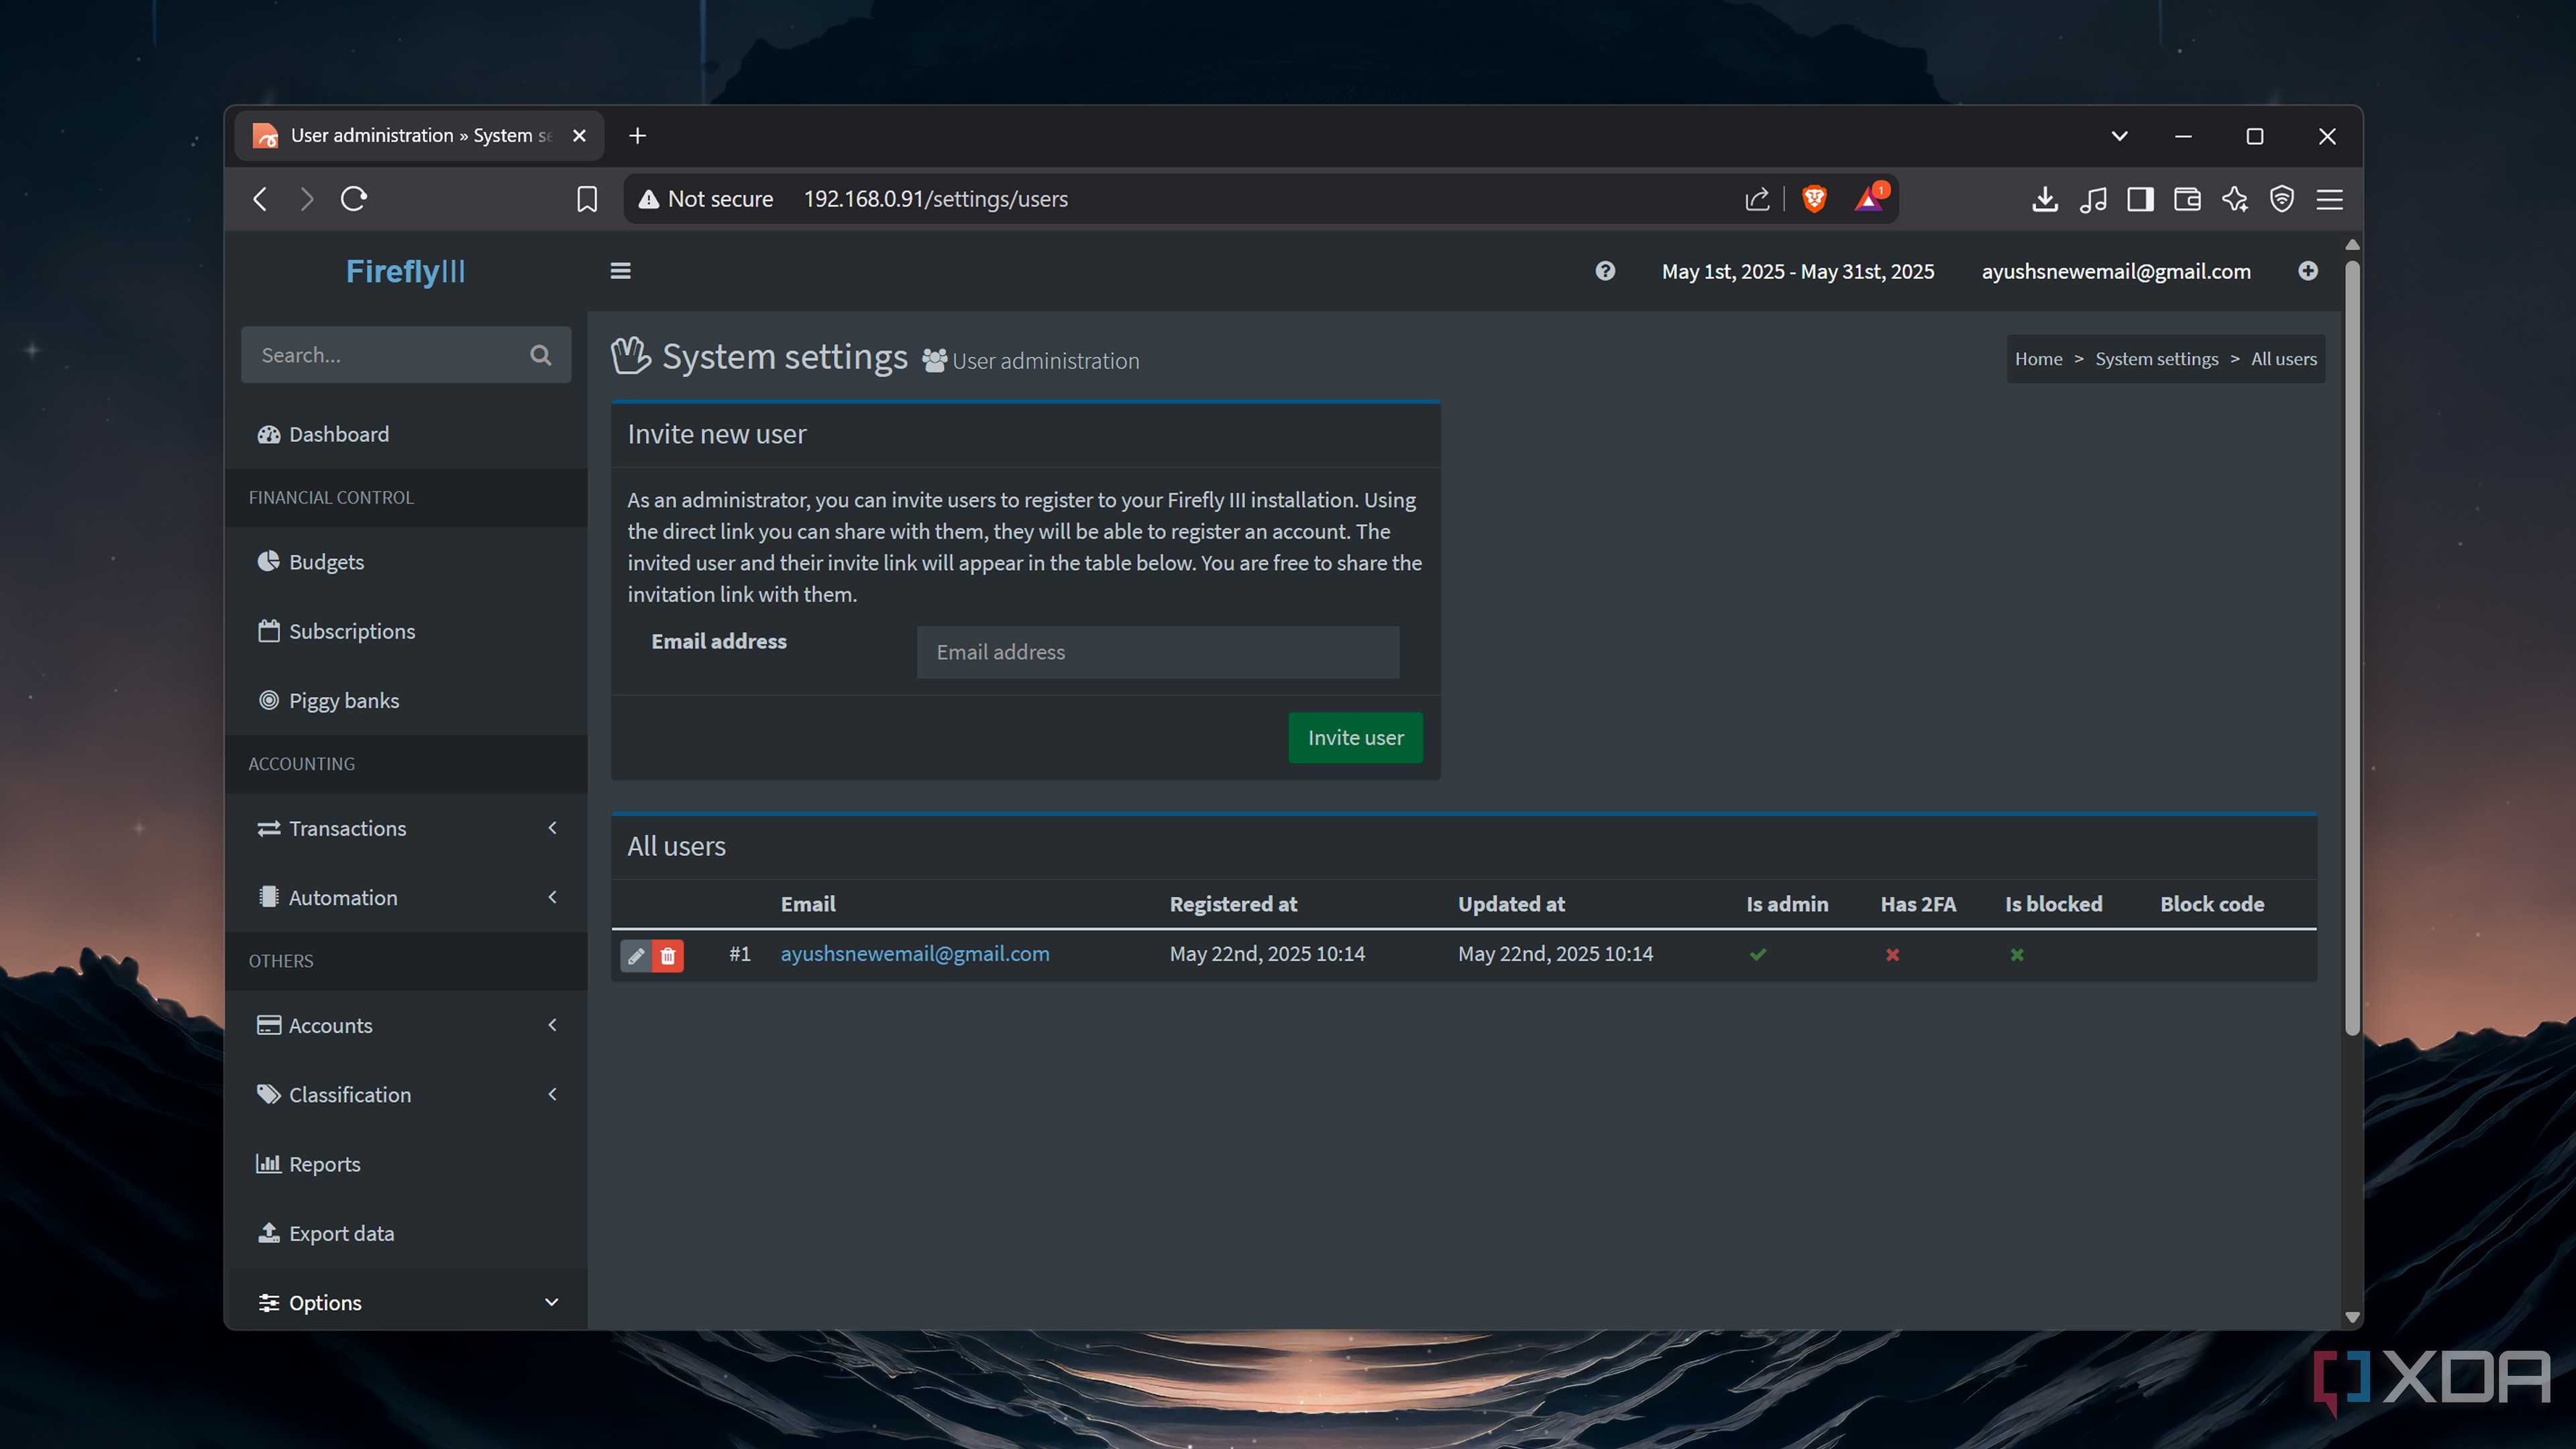Click the red delete trash icon for user #1
Screen dimensions: 2576x1449
668,956
